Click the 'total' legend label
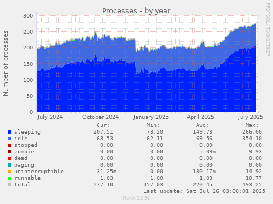273x204 pixels. 23,185
